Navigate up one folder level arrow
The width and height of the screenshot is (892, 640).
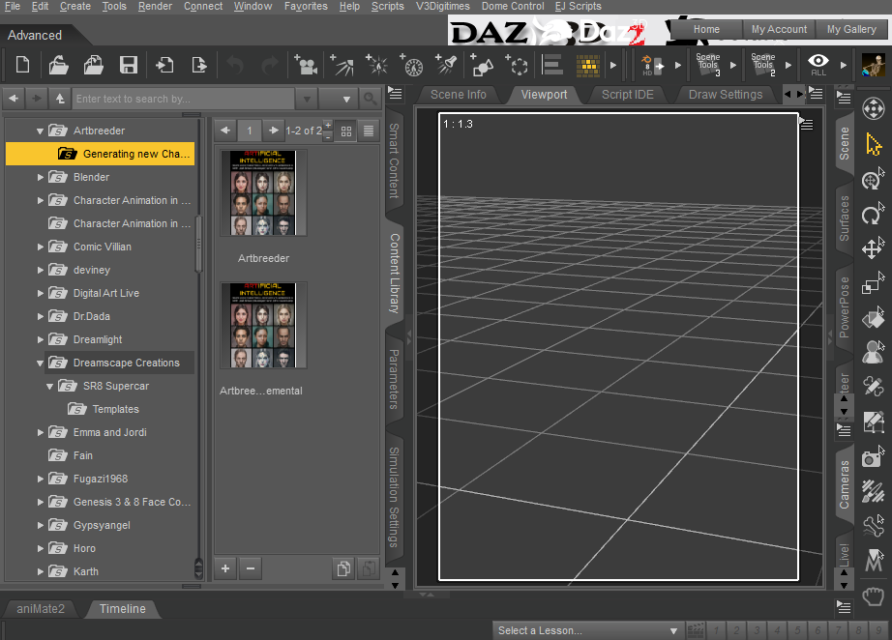[x=60, y=99]
